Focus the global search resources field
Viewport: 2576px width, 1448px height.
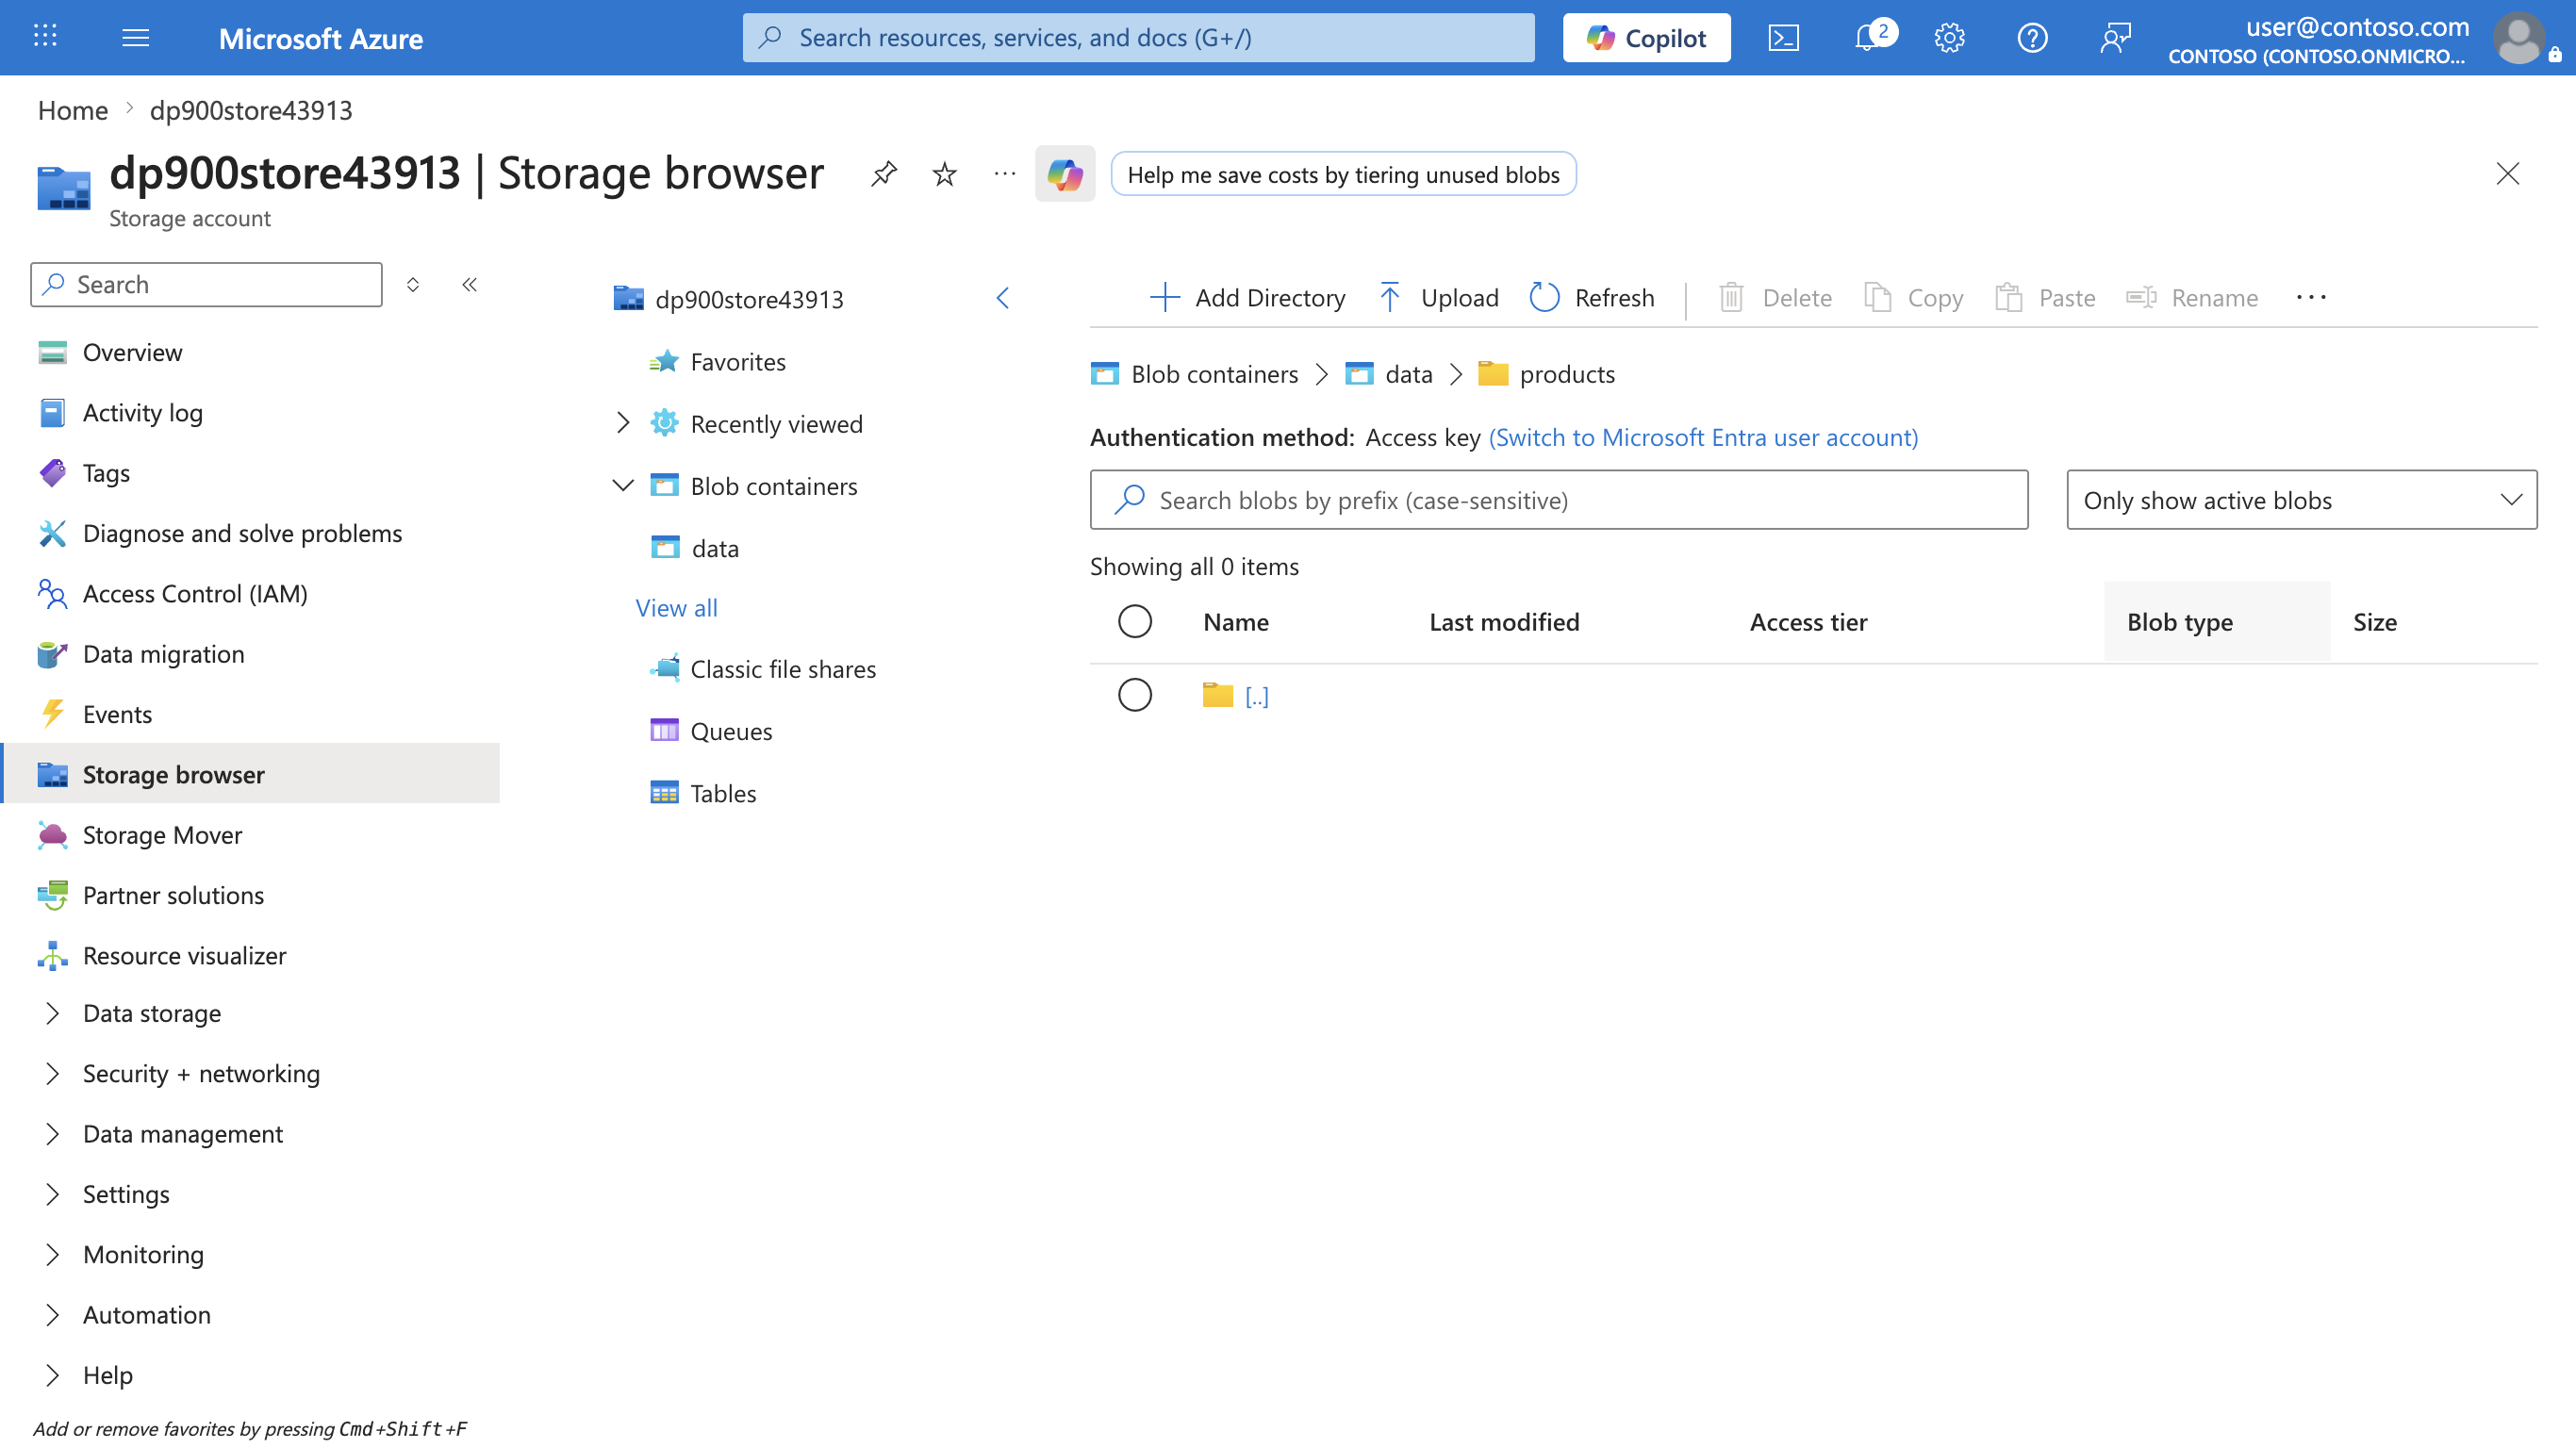click(x=1138, y=38)
